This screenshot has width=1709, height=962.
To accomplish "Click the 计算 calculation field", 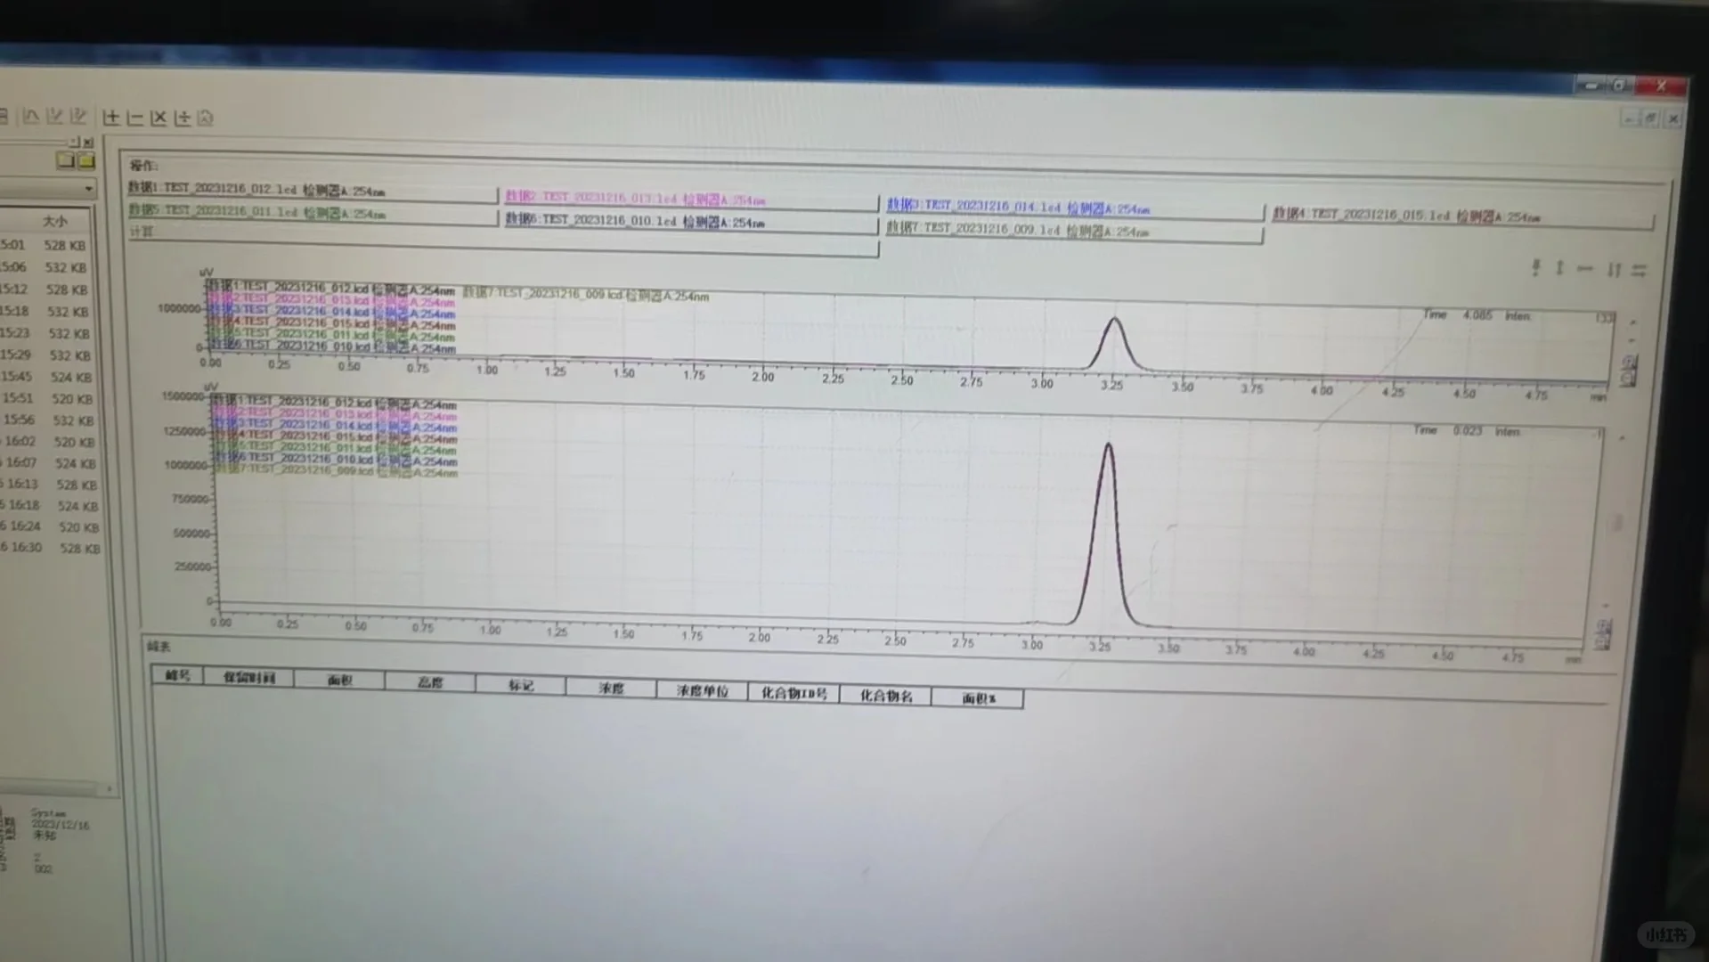I will (503, 239).
